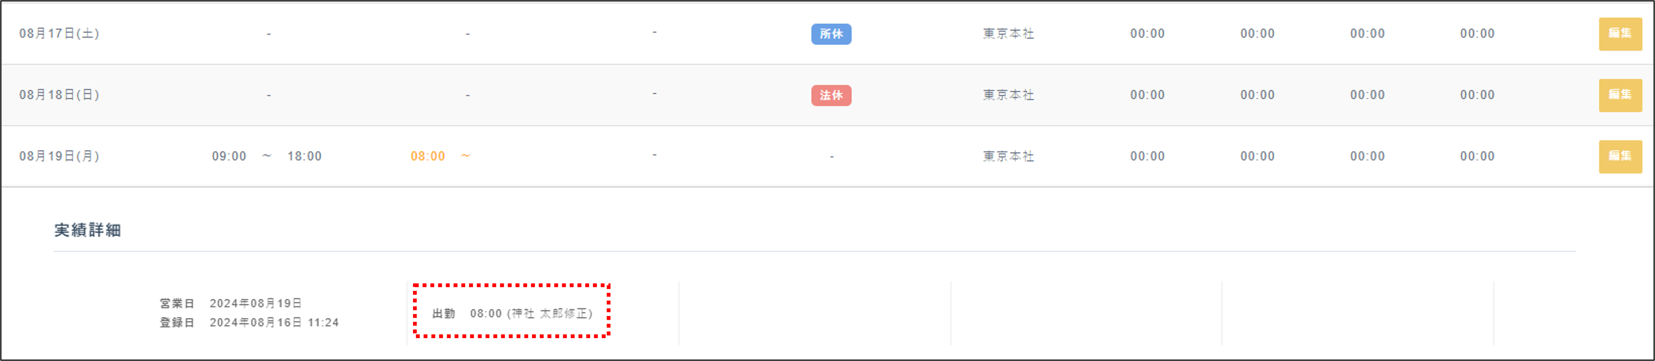1655x361 pixels.
Task: Click the blue 所休 badge
Action: pyautogui.click(x=831, y=34)
